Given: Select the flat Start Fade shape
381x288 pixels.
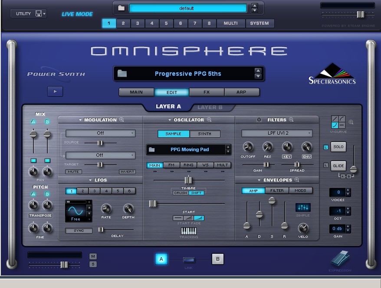Looking at the screenshot, I should point(178,218).
